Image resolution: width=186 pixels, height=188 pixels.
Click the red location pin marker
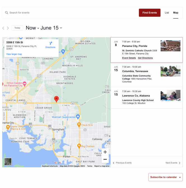coord(56,99)
